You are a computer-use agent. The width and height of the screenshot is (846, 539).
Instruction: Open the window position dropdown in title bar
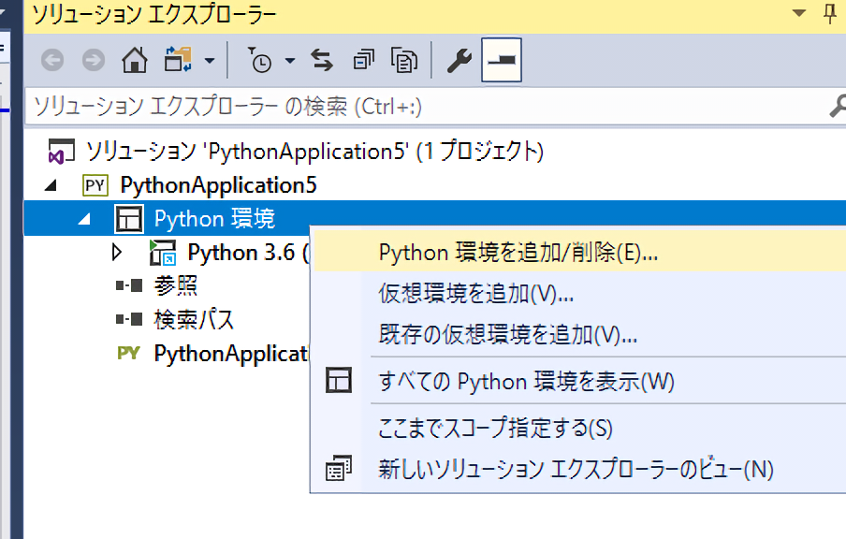(x=798, y=13)
